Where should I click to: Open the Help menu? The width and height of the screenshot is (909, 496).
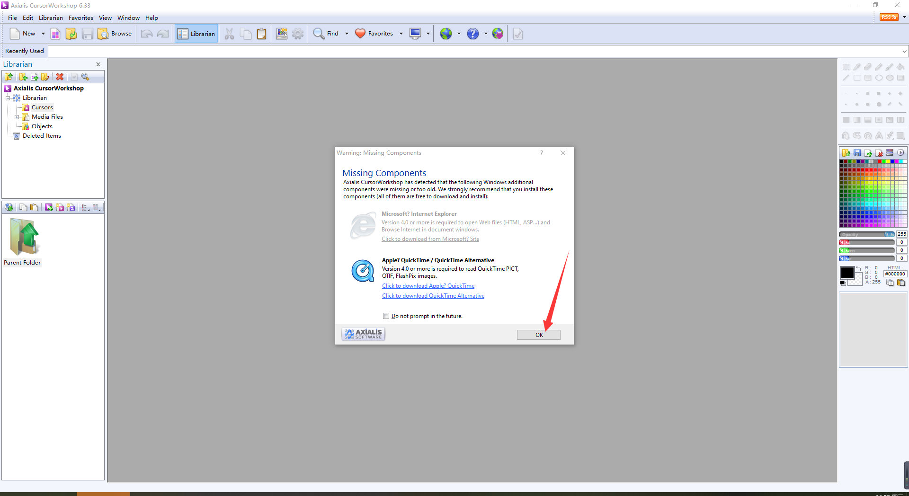151,18
